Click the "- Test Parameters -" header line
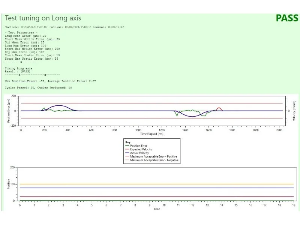 (21, 33)
